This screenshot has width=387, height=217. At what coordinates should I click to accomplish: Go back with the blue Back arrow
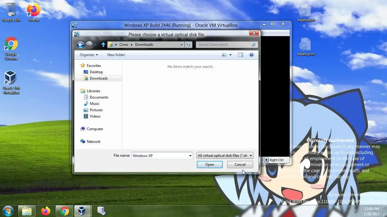pos(80,45)
